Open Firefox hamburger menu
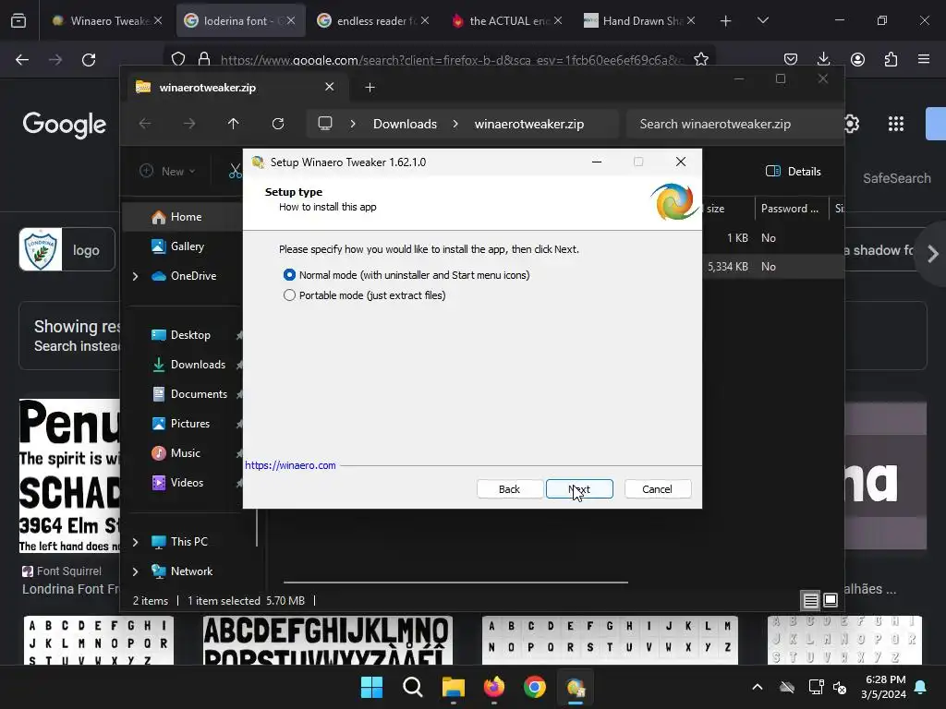The image size is (946, 709). tap(924, 59)
